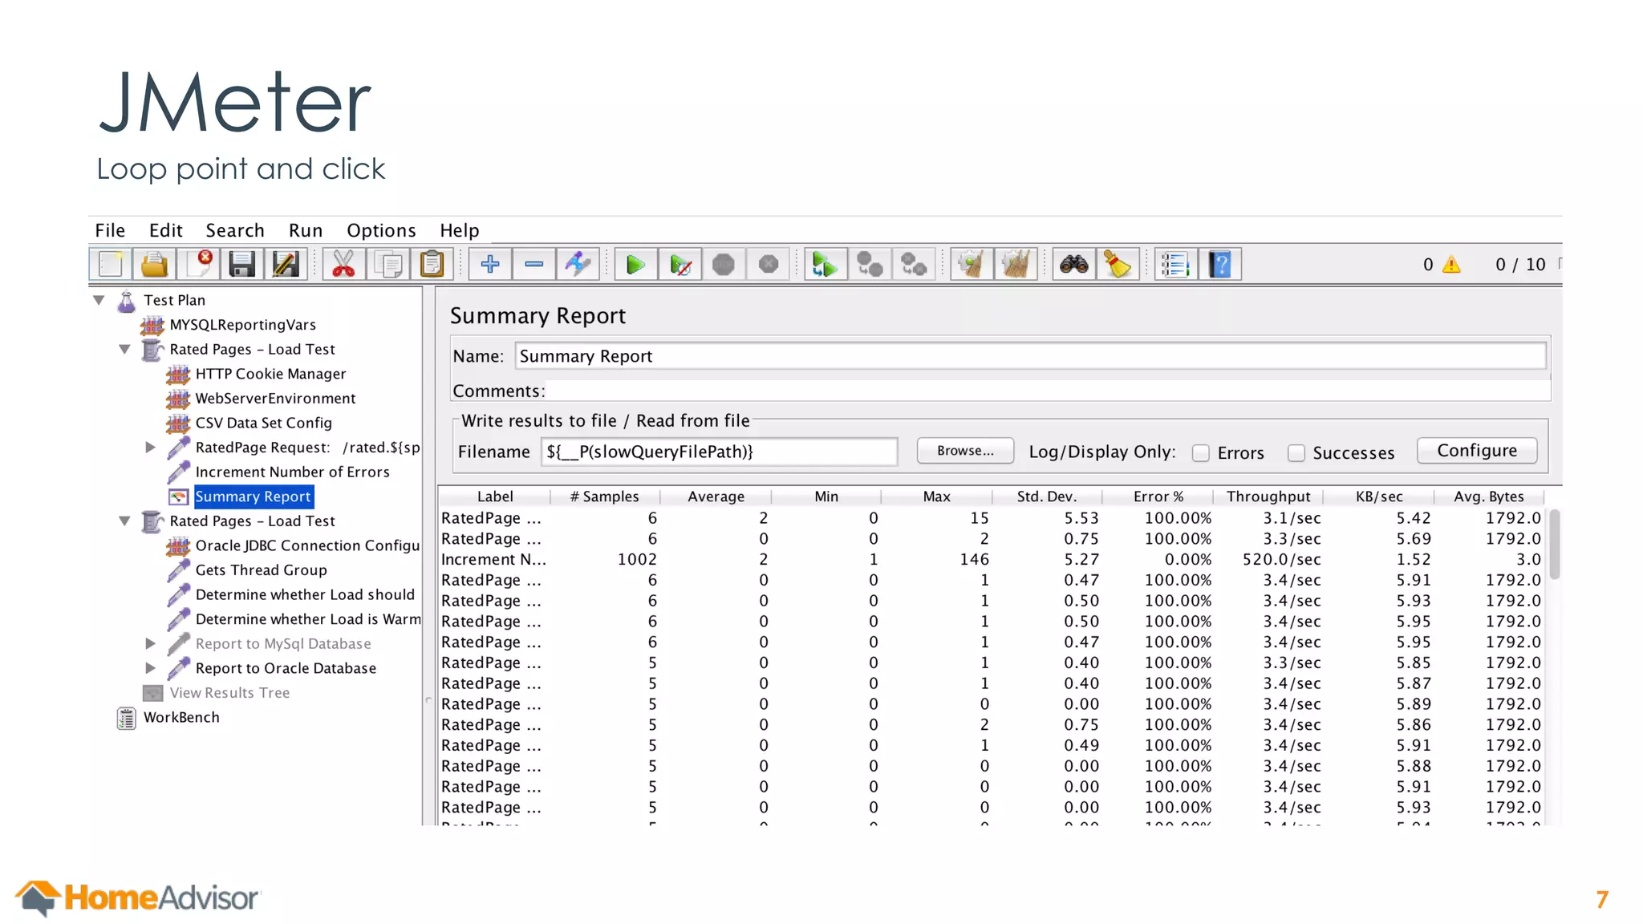The height and width of the screenshot is (924, 1643).
Task: Enable the Successes only checkbox
Action: tap(1296, 453)
